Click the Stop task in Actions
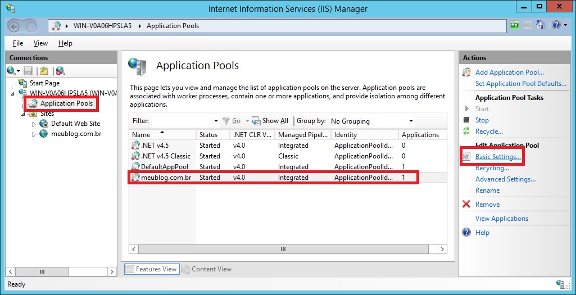The height and width of the screenshot is (295, 576). (482, 120)
